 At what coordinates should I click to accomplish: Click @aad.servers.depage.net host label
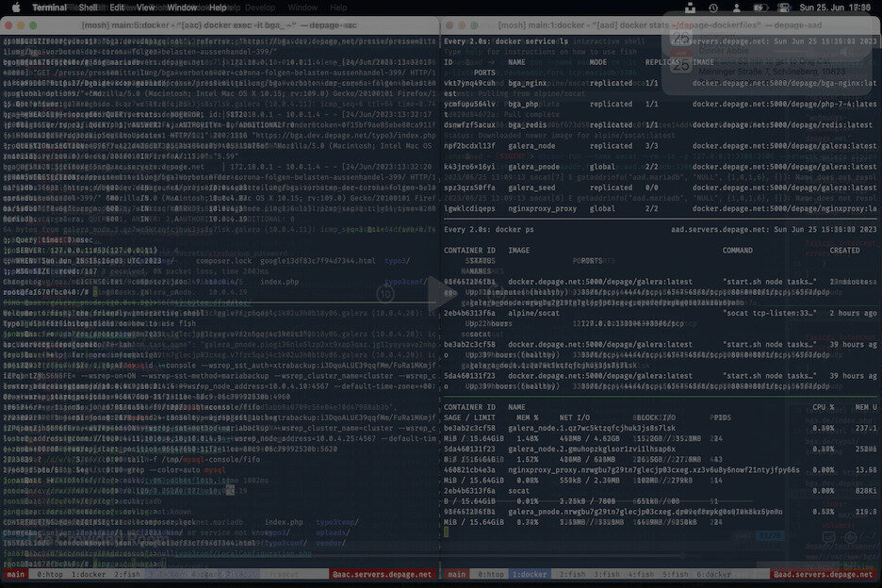click(824, 575)
